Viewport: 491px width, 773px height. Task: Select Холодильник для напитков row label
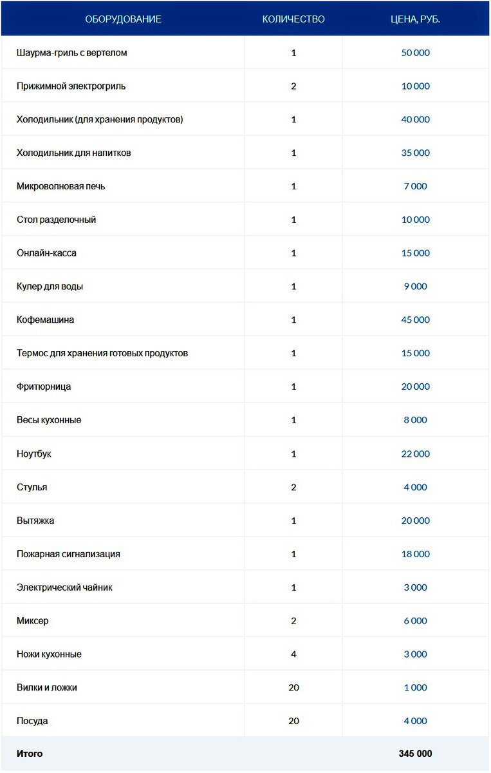(74, 153)
